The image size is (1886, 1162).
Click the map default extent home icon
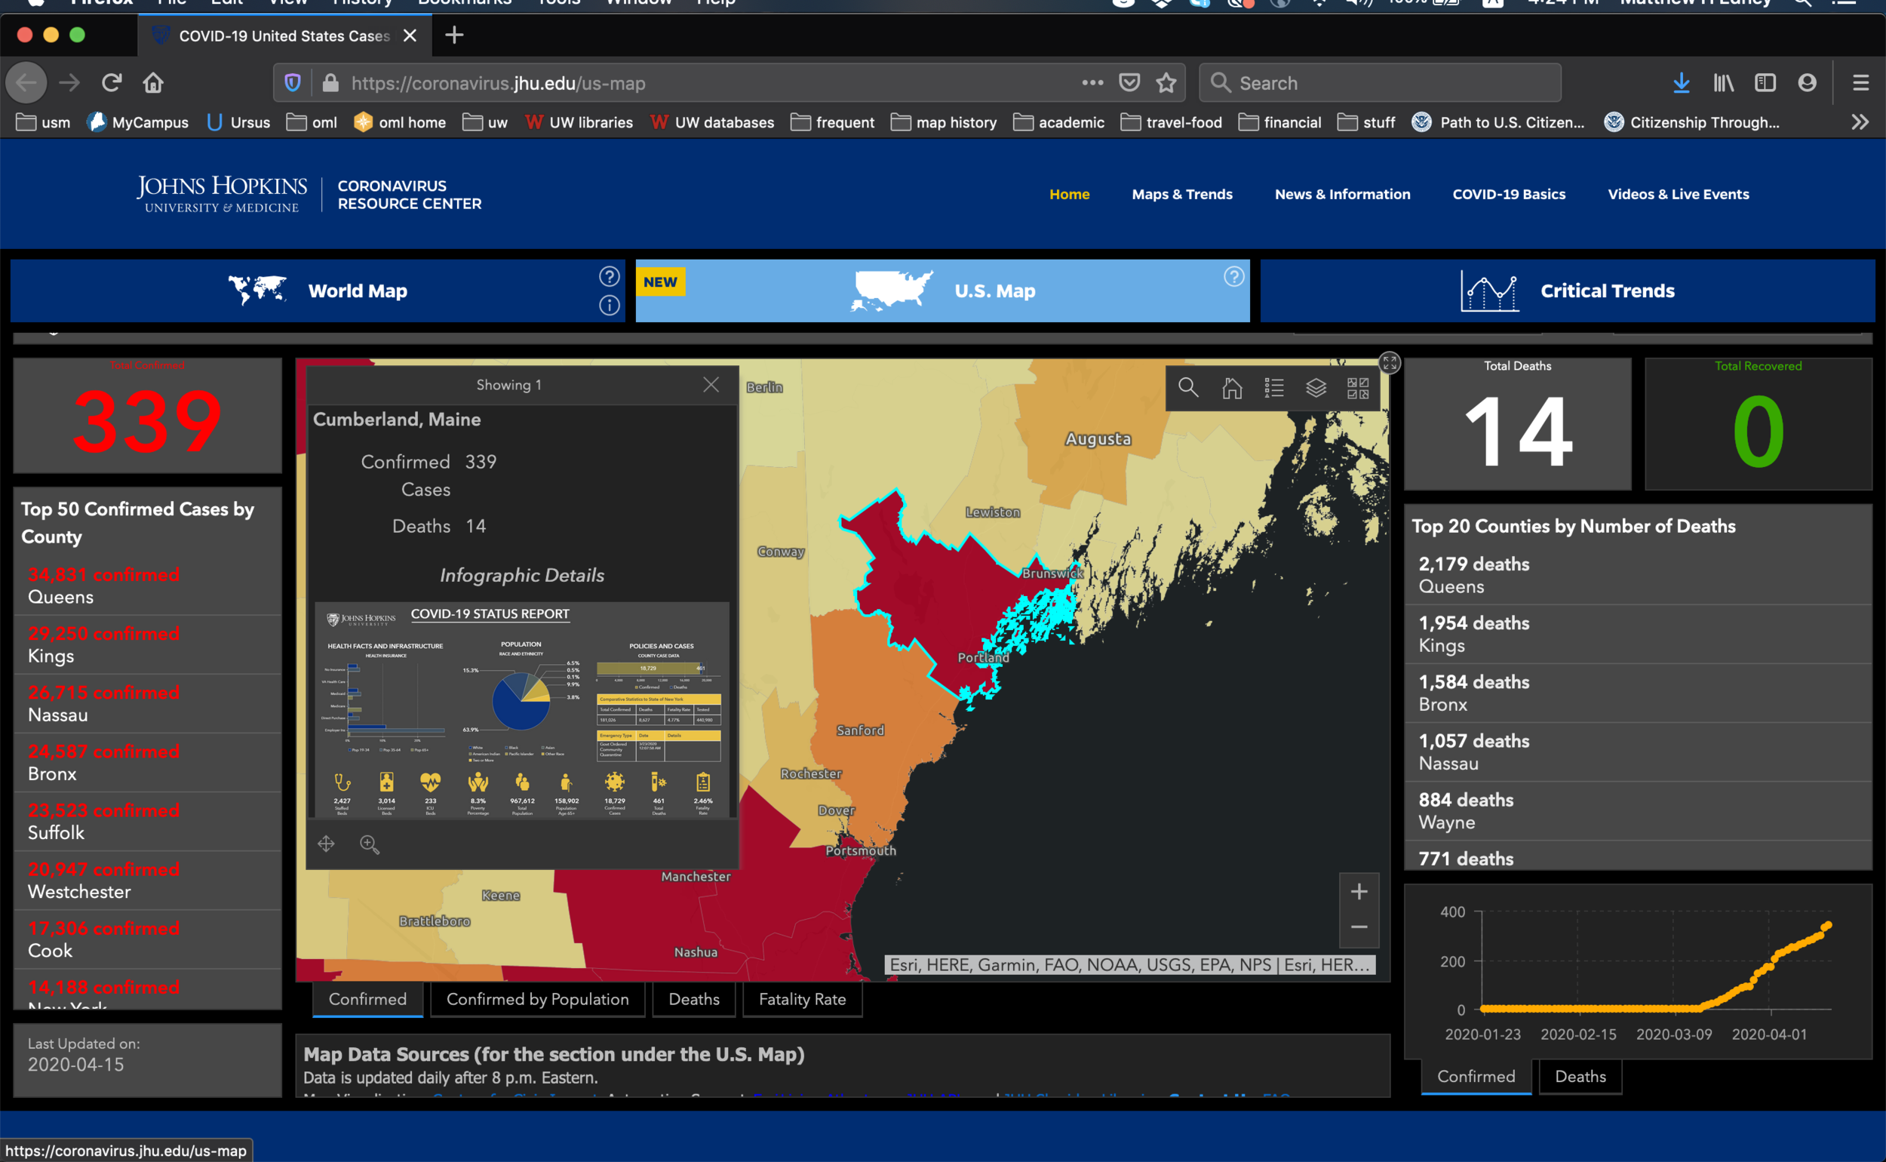click(1231, 388)
